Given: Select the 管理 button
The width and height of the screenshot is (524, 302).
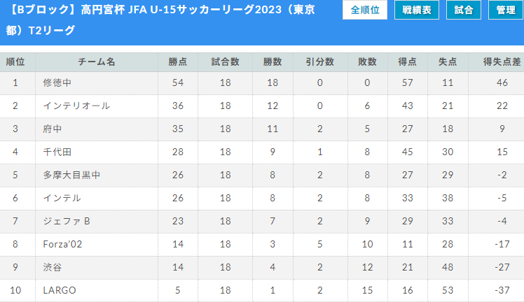Looking at the screenshot, I should point(506,10).
